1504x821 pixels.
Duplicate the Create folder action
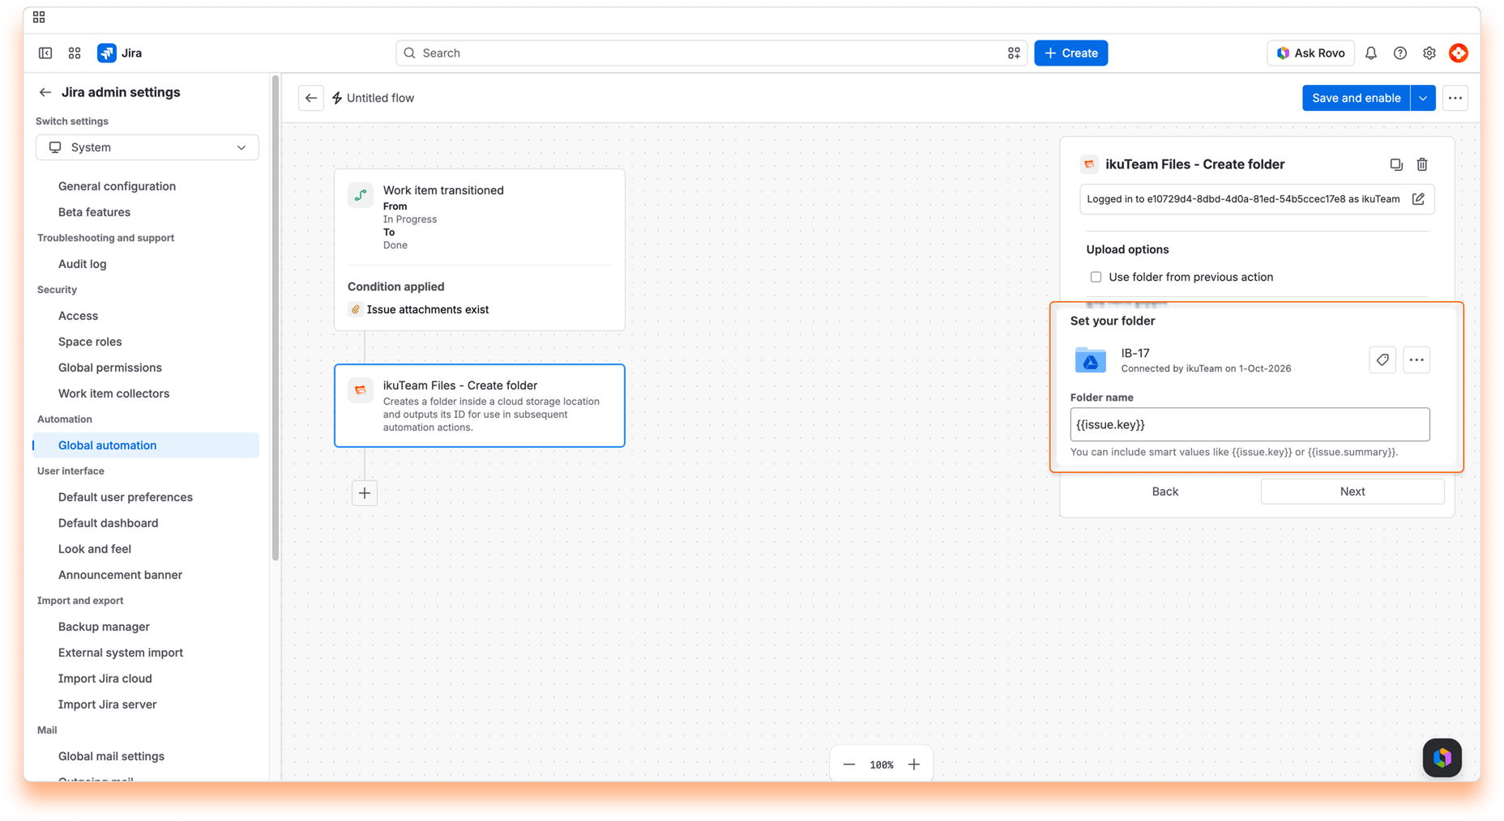pyautogui.click(x=1396, y=164)
